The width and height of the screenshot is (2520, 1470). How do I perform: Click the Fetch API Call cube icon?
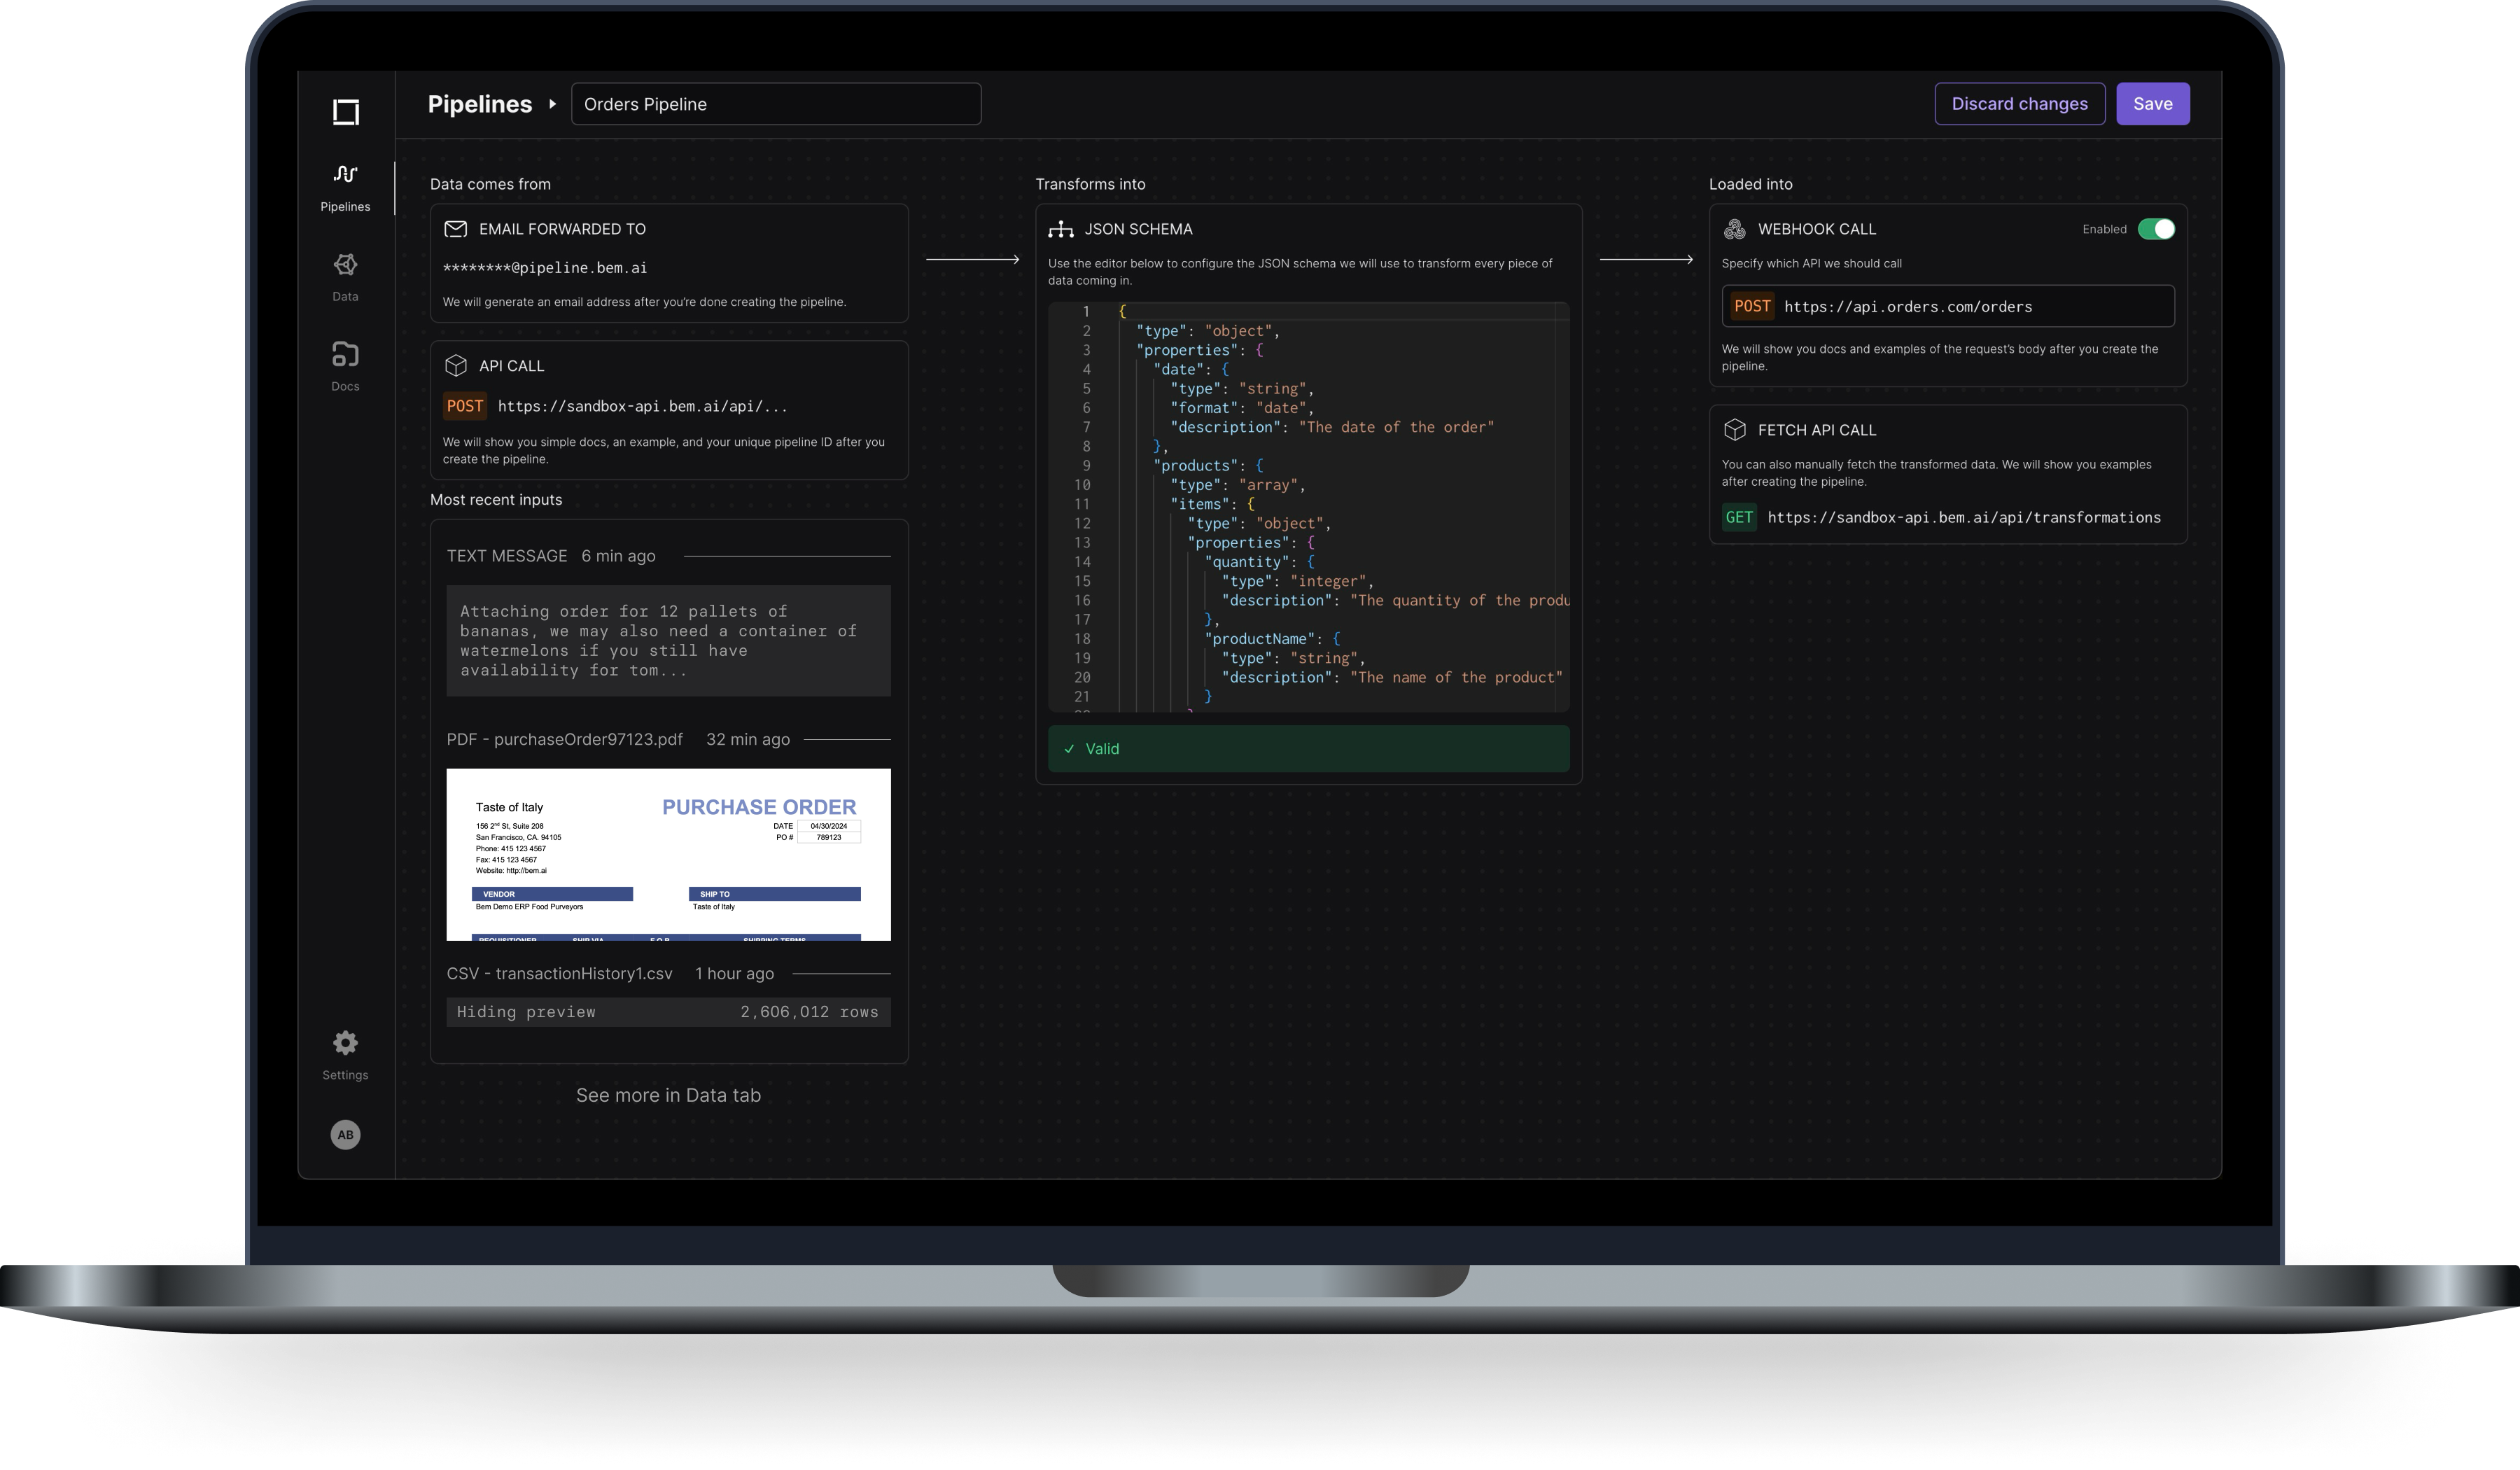pyautogui.click(x=1734, y=430)
